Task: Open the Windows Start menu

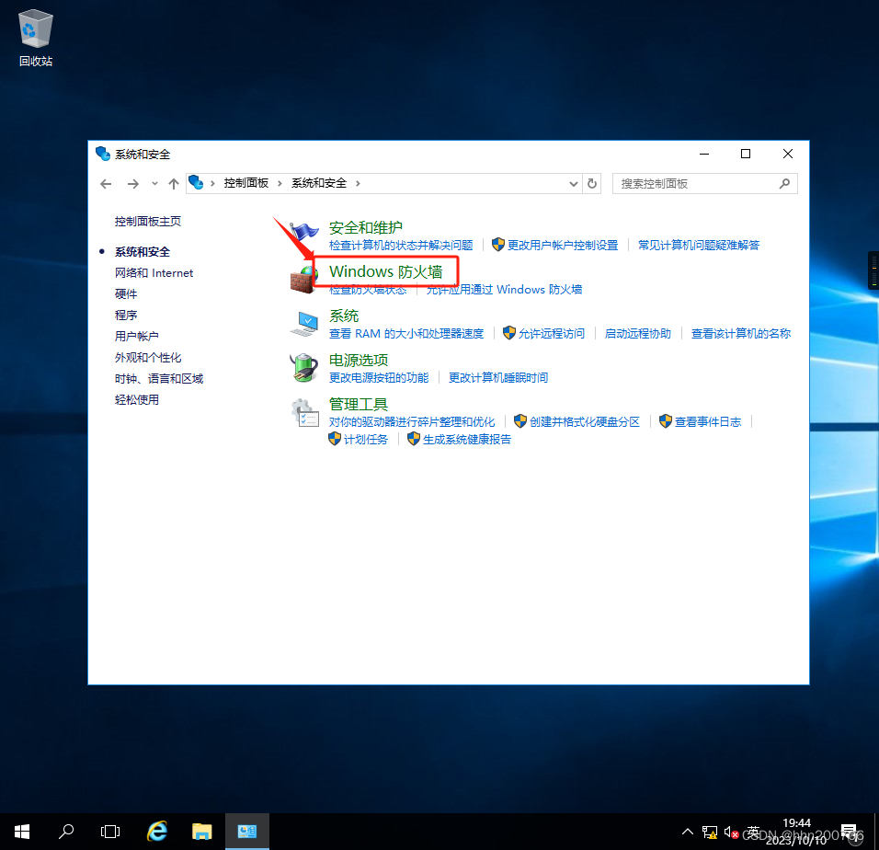Action: pyautogui.click(x=22, y=832)
